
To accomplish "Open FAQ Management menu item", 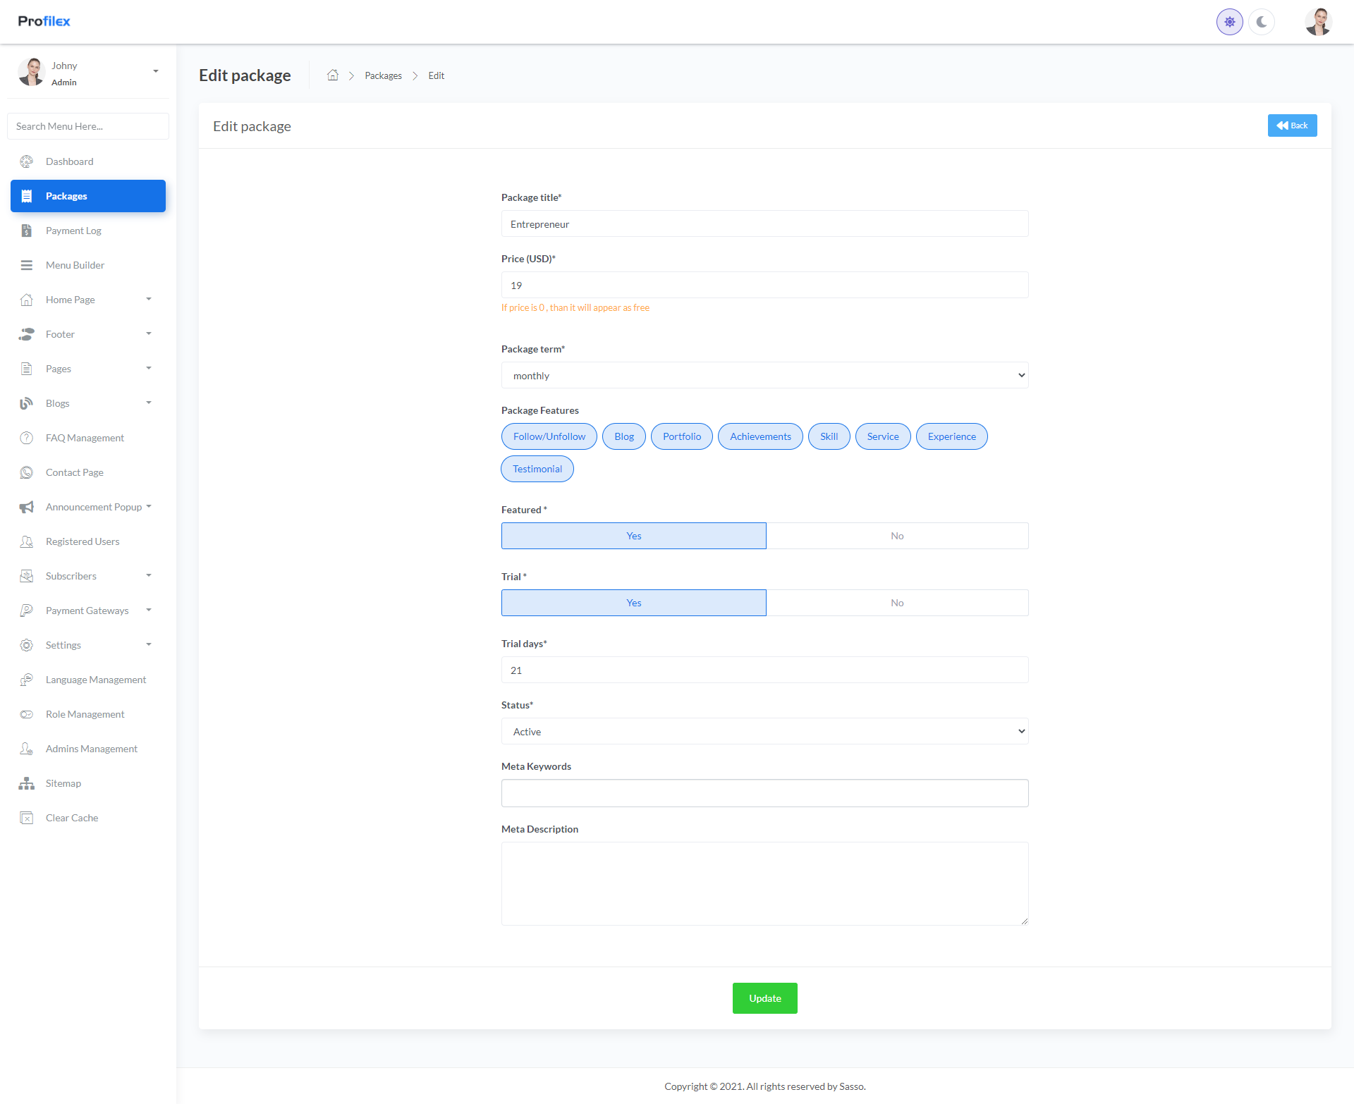I will pos(85,438).
